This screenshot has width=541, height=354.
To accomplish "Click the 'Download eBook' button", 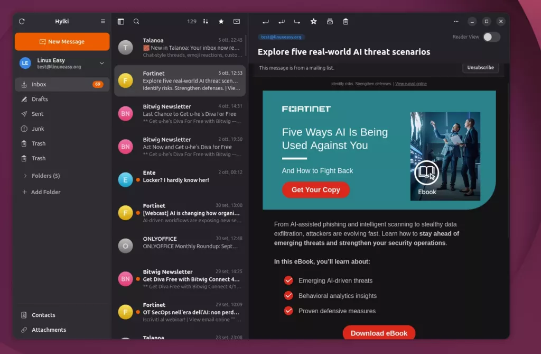I will 379,332.
